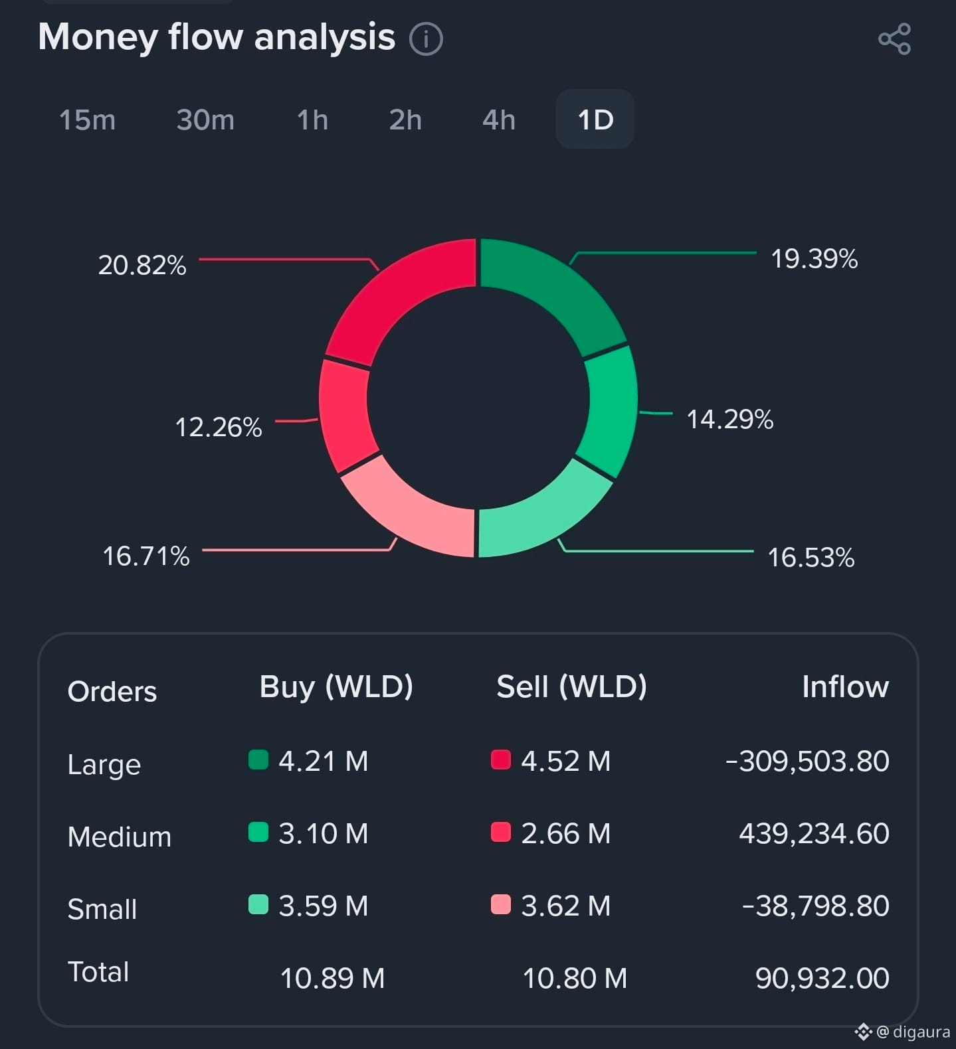The width and height of the screenshot is (956, 1049).
Task: Click the 19.39% chart label
Action: point(814,259)
